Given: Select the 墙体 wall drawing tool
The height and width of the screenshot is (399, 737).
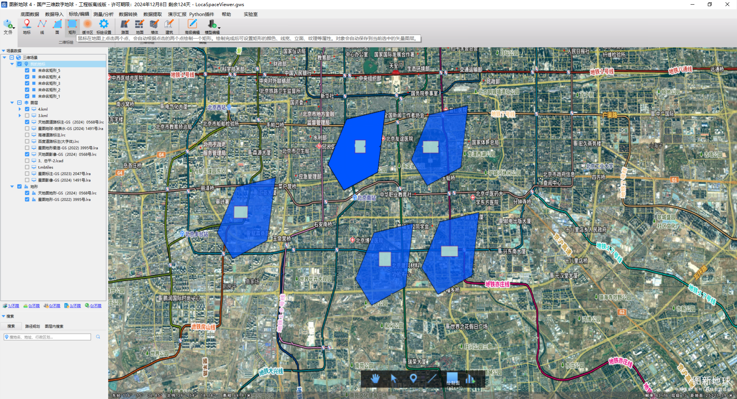Looking at the screenshot, I should point(154,26).
